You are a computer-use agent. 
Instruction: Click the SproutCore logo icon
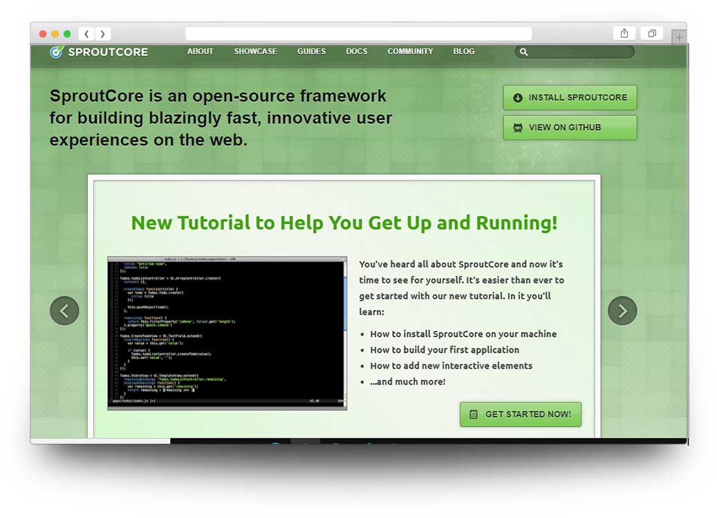(56, 52)
